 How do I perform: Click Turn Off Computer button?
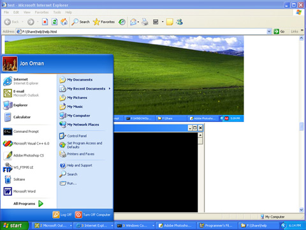point(92,215)
